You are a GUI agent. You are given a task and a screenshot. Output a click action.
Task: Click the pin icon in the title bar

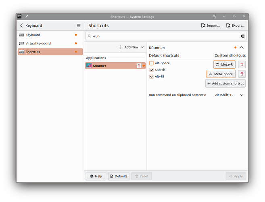pyautogui.click(x=27, y=17)
